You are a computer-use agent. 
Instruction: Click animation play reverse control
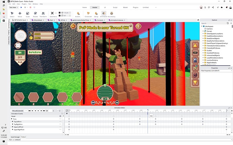(35, 111)
